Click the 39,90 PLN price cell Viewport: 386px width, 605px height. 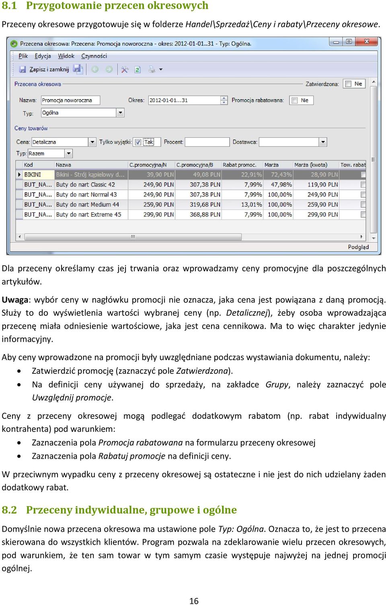152,174
